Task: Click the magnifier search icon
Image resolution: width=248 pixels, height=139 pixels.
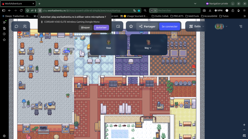Action: click(x=145, y=11)
